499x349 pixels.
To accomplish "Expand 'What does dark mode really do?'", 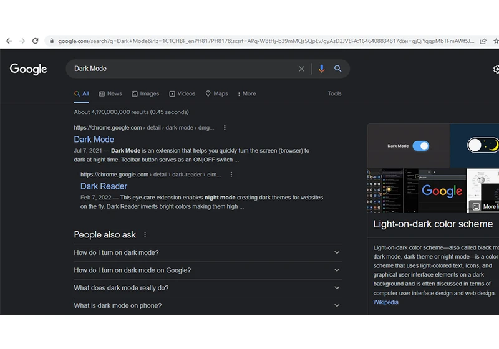I will [208, 288].
